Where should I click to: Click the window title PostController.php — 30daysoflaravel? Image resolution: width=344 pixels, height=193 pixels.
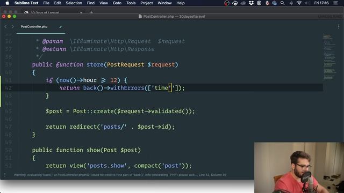pos(172,17)
